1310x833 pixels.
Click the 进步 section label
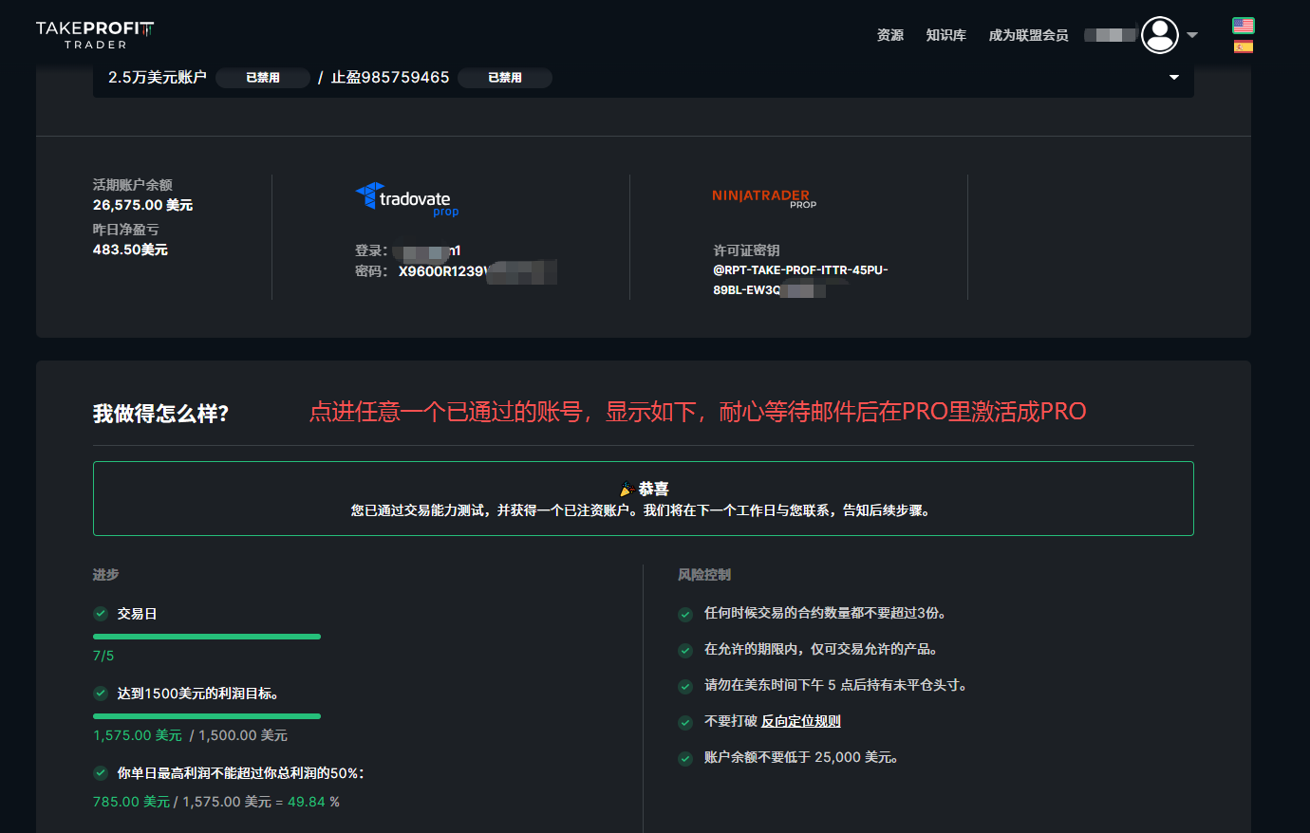[105, 575]
